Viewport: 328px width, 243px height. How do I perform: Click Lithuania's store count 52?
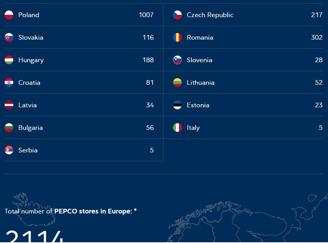coord(319,82)
